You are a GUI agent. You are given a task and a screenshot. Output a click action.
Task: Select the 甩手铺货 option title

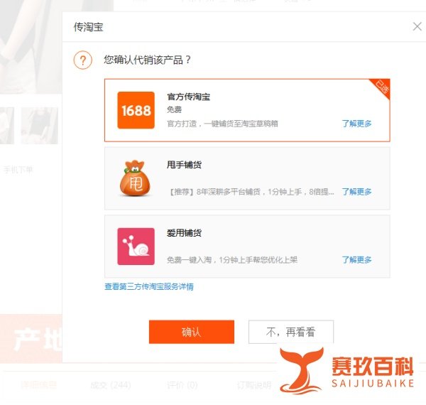click(x=184, y=165)
